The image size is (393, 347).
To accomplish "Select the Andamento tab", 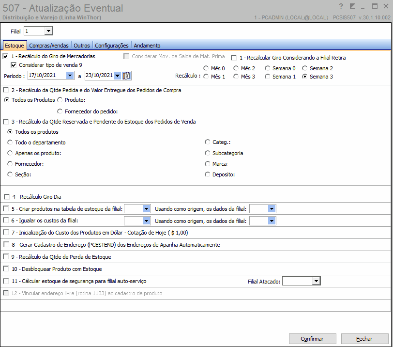I will click(147, 46).
